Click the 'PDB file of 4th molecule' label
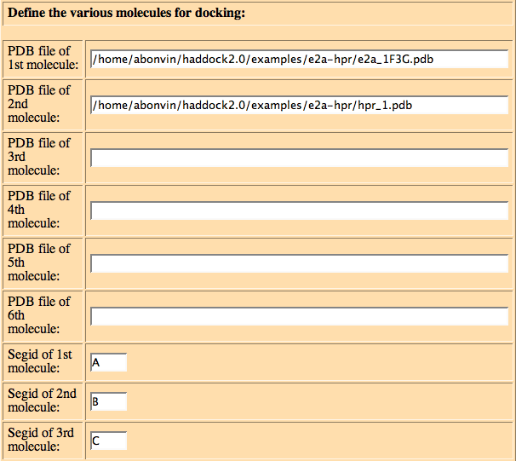 (x=39, y=210)
